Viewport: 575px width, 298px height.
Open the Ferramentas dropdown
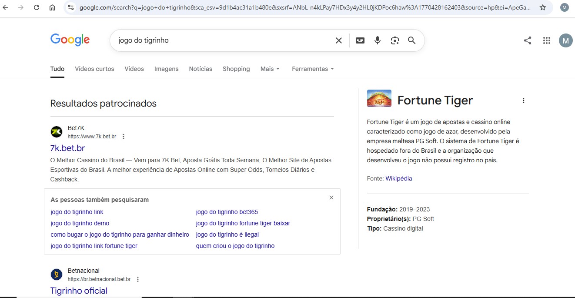tap(313, 69)
